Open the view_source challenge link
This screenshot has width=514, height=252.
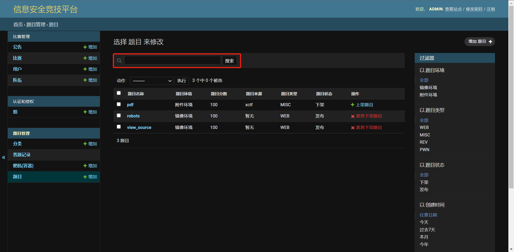click(x=139, y=127)
